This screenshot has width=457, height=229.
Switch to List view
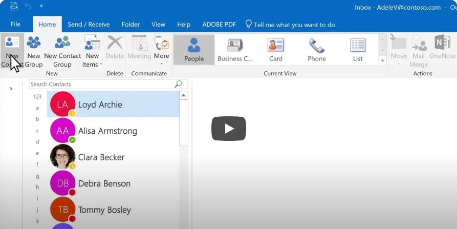(358, 50)
